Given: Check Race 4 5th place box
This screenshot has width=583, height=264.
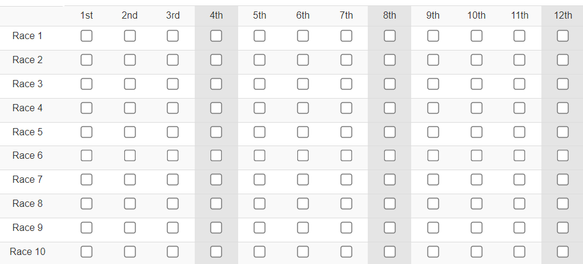Looking at the screenshot, I should point(259,108).
